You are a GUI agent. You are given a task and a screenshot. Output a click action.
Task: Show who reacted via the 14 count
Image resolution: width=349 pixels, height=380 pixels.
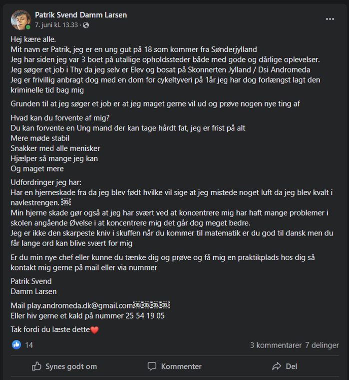[x=29, y=345]
